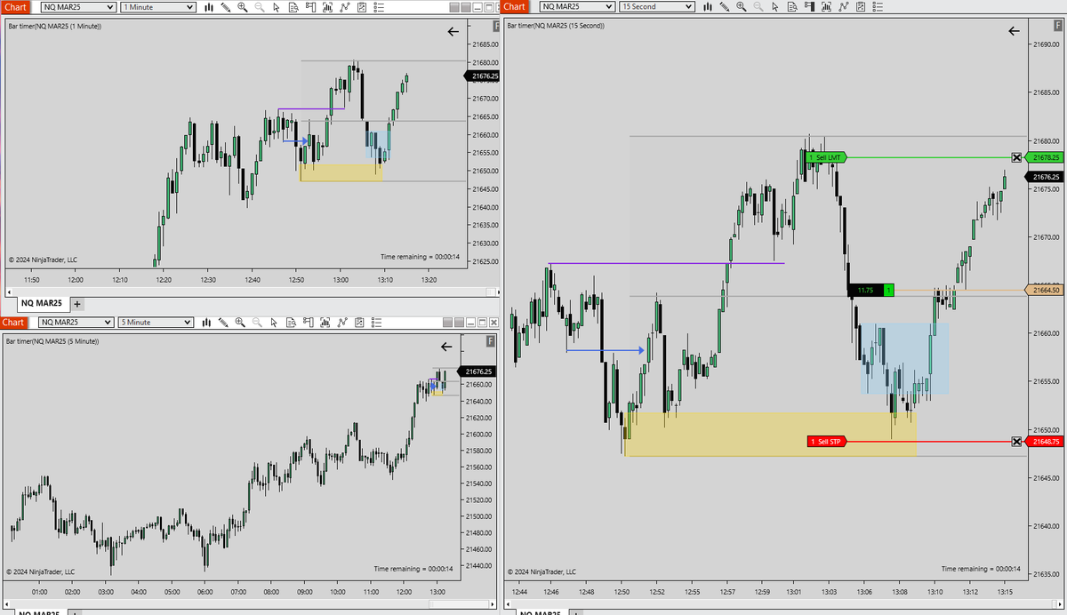
Task: Zoom out on the 15 Second chart
Action: 758,7
